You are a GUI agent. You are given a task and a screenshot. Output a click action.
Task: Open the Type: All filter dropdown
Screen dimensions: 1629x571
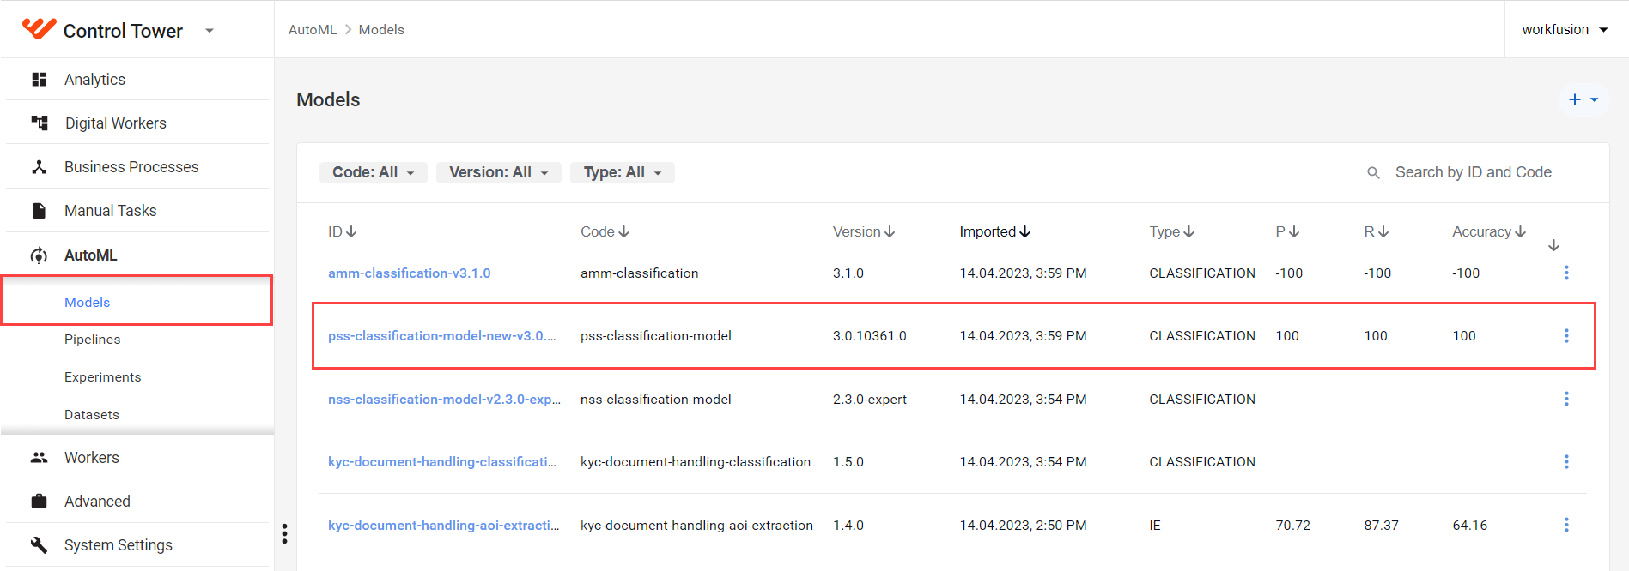622,172
